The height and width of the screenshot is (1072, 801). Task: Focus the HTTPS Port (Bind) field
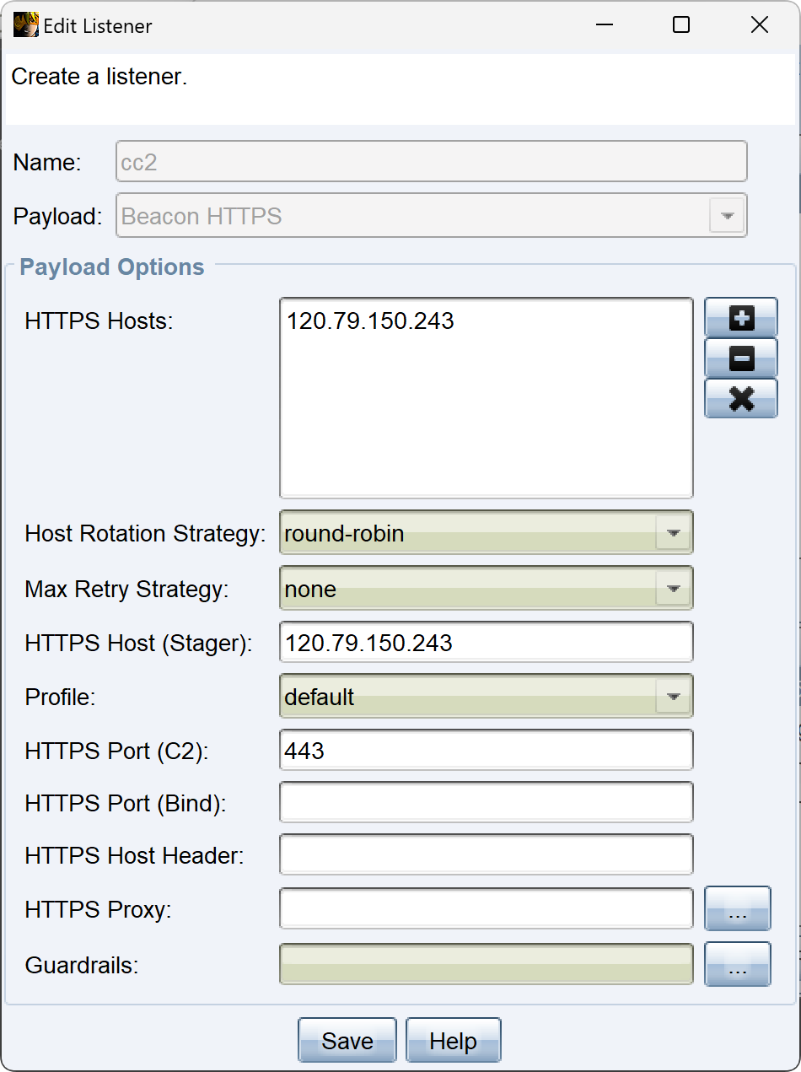pyautogui.click(x=486, y=802)
